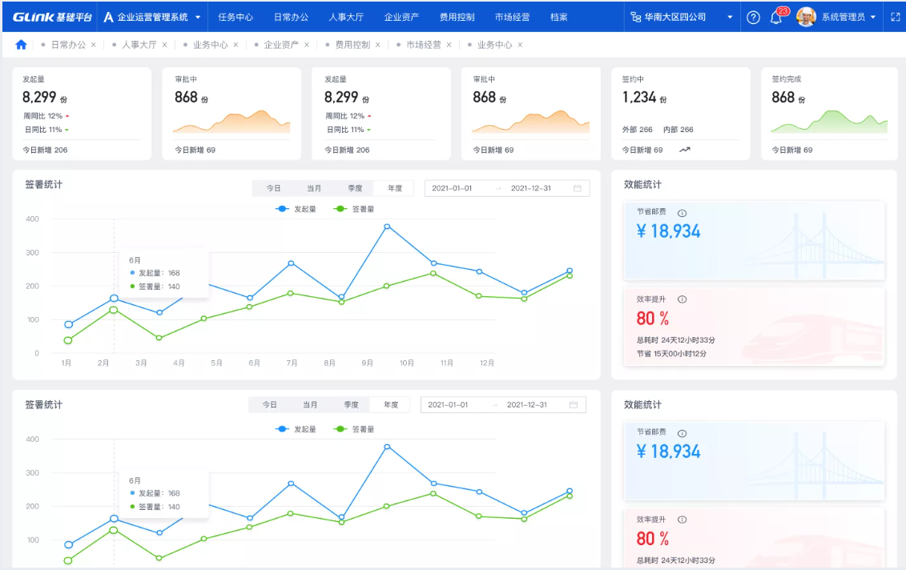This screenshot has height=570, width=906.
Task: Close the 业务中心 tab beside 人事大厅
Action: coord(236,45)
